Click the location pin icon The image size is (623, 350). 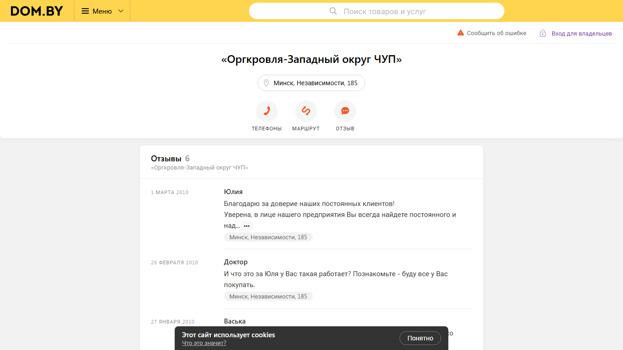pos(266,83)
